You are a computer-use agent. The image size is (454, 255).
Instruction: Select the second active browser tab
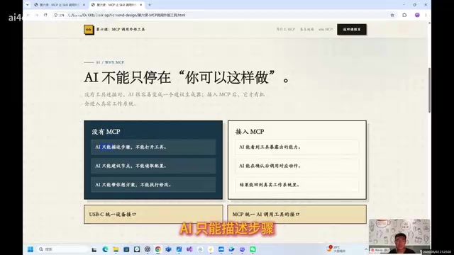pos(116,5)
